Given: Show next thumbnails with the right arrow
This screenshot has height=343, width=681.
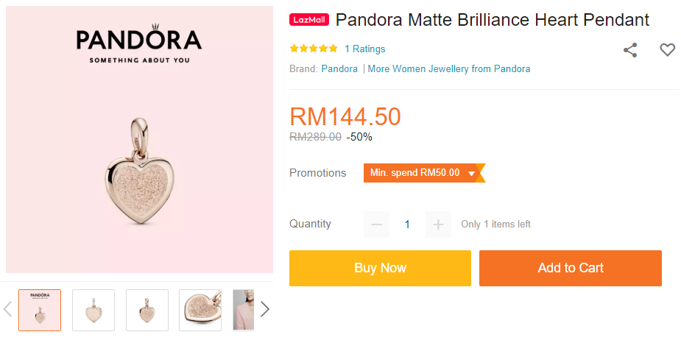Looking at the screenshot, I should pos(265,309).
